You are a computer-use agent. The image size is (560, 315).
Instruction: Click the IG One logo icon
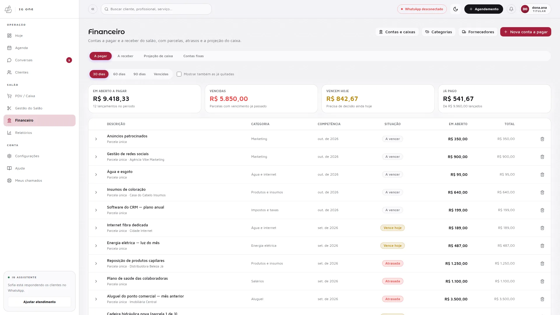coord(8,9)
